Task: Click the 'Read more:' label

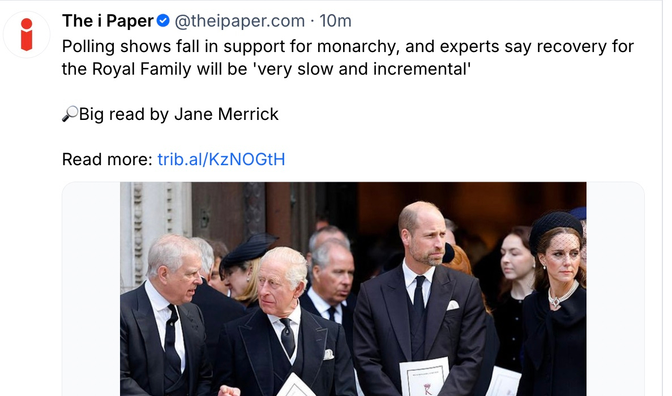Action: 107,160
